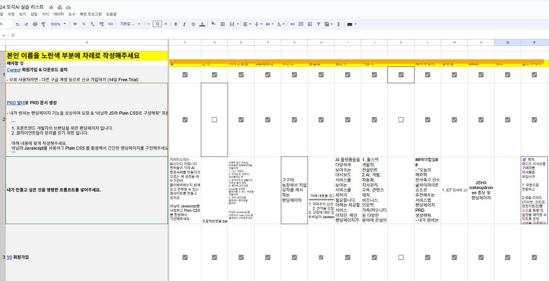
Task: Uncheck the V0 row checkbox in column P
Action: pos(534,257)
